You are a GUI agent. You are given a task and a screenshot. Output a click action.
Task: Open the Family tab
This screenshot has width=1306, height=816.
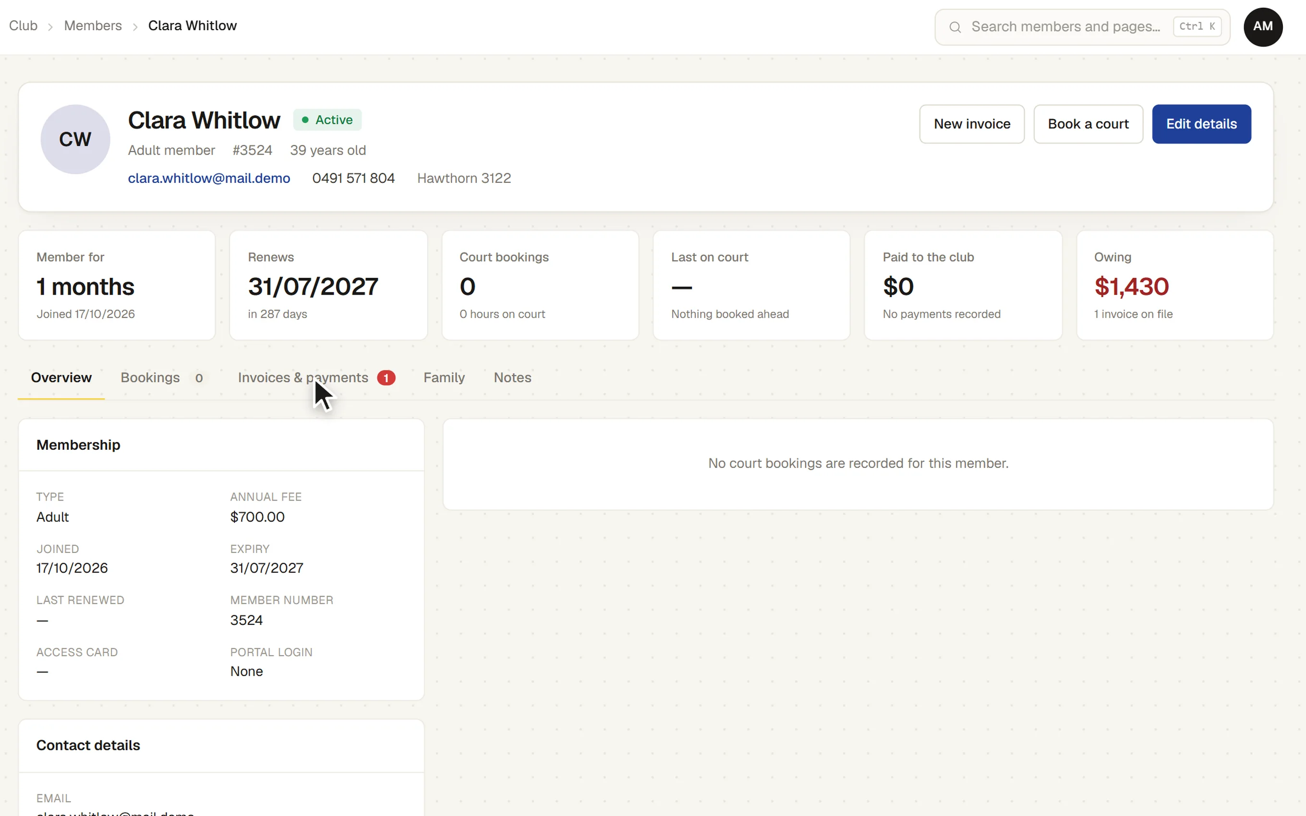[444, 378]
